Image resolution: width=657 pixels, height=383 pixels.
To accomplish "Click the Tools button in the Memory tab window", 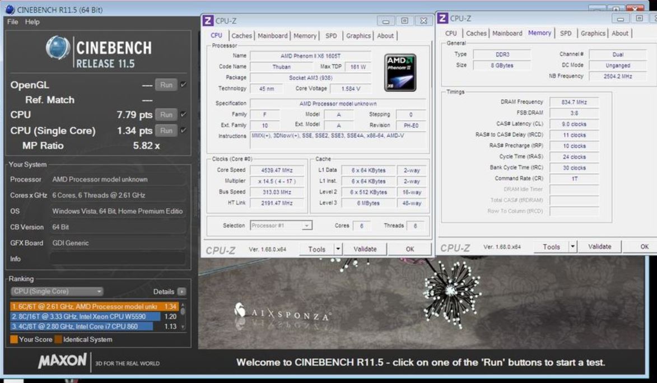I will tap(551, 246).
